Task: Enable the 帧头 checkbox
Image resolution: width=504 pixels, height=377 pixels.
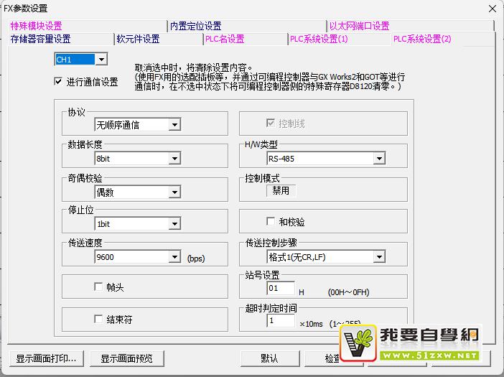Action: point(99,287)
